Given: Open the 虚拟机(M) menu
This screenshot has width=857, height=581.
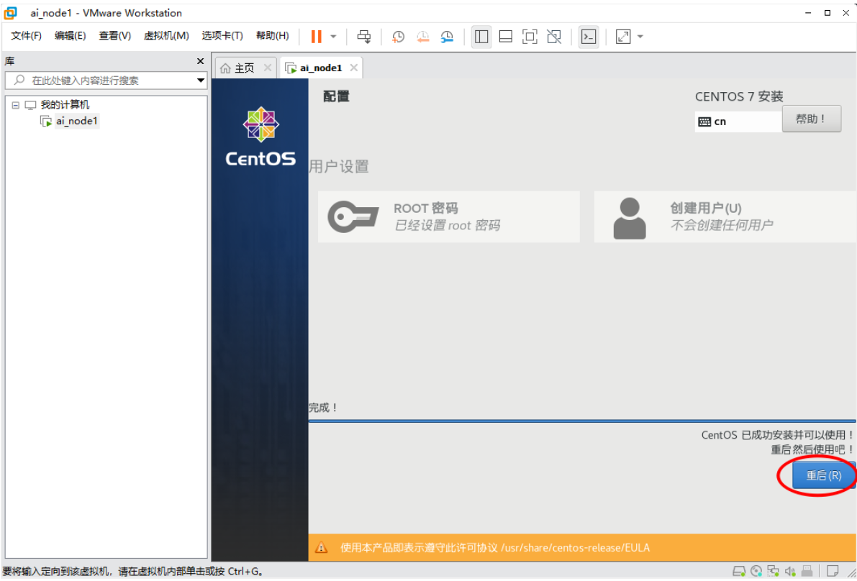Looking at the screenshot, I should pos(166,35).
